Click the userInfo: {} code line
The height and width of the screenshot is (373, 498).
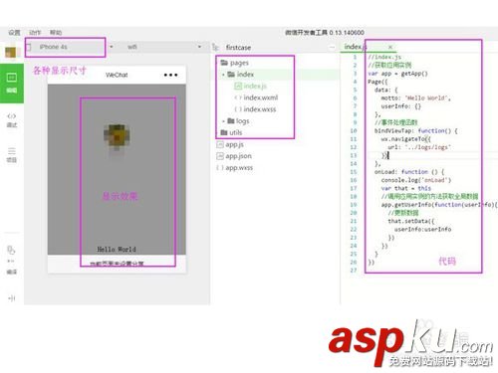[x=401, y=106]
